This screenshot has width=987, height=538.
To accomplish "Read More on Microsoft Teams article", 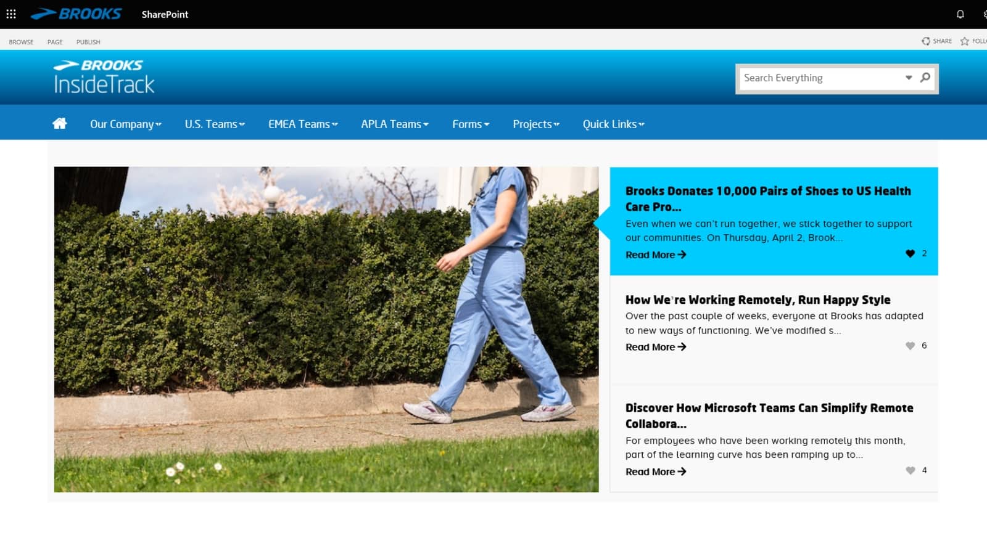I will pos(656,471).
